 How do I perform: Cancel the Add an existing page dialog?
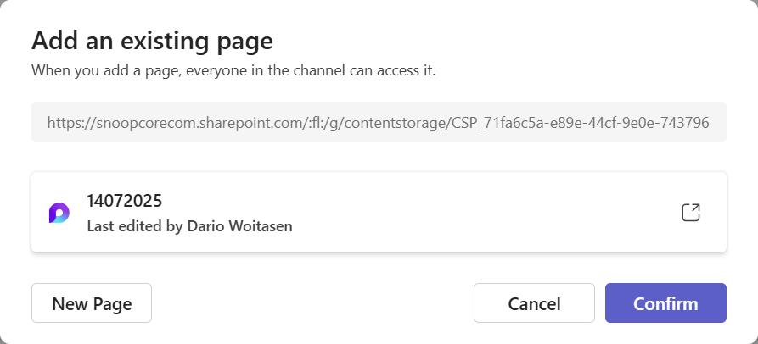[534, 303]
